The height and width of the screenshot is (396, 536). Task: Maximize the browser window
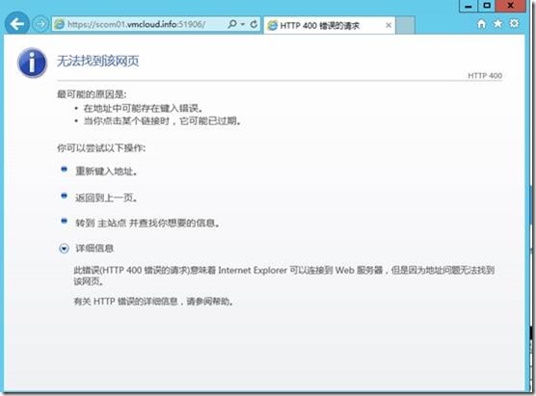pos(487,6)
